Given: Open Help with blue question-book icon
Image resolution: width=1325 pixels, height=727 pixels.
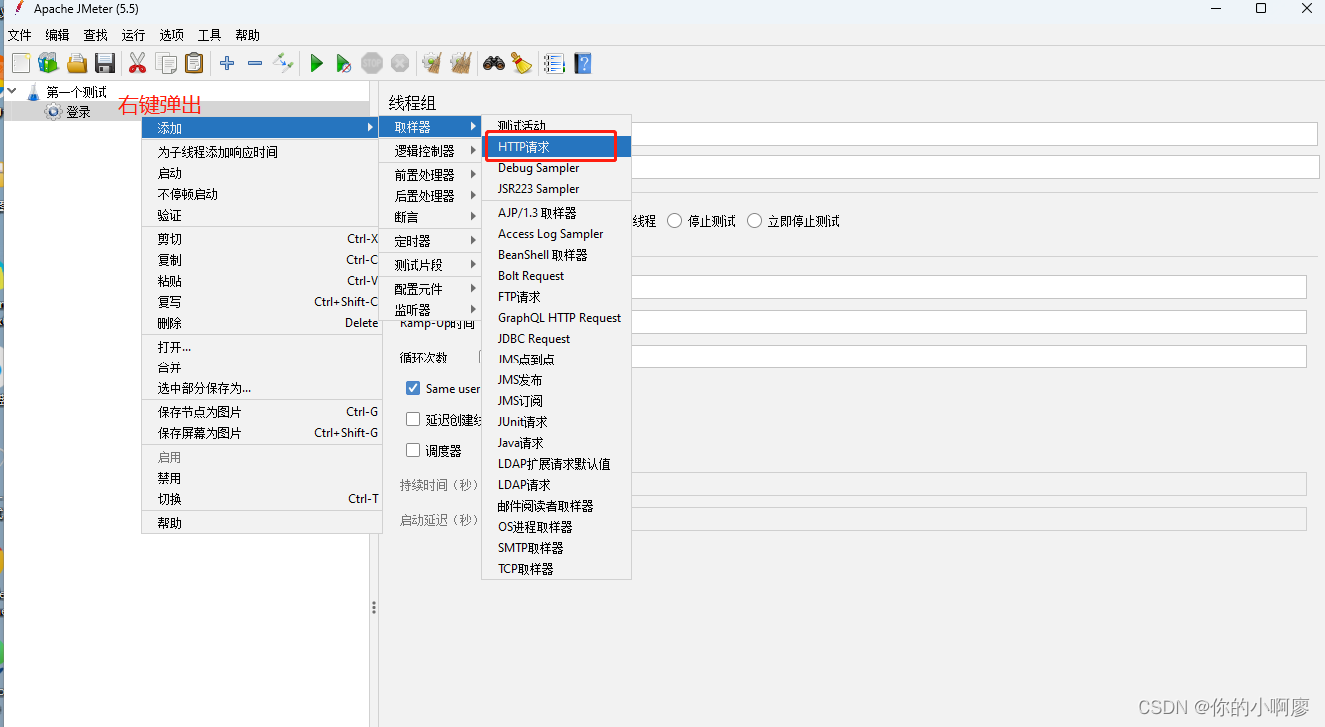Looking at the screenshot, I should (x=582, y=63).
